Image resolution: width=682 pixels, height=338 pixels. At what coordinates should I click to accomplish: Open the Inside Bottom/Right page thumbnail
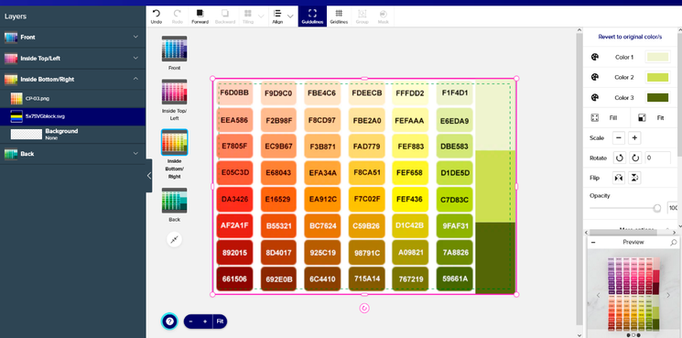click(x=175, y=142)
